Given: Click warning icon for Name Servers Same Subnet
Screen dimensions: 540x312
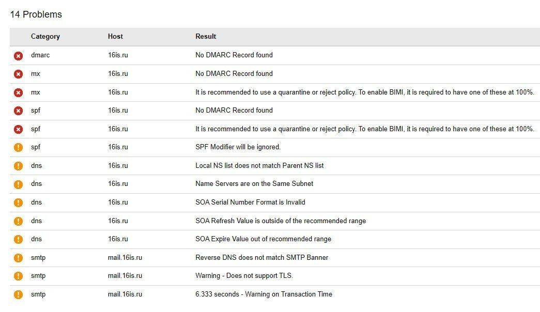Looking at the screenshot, I should click(x=18, y=184).
